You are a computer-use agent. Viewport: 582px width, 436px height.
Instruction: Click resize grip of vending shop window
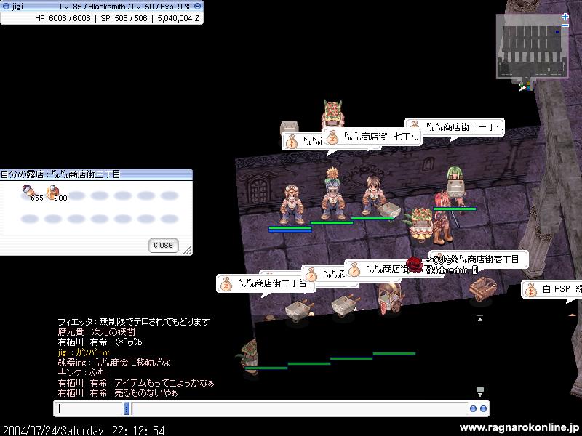[188, 250]
